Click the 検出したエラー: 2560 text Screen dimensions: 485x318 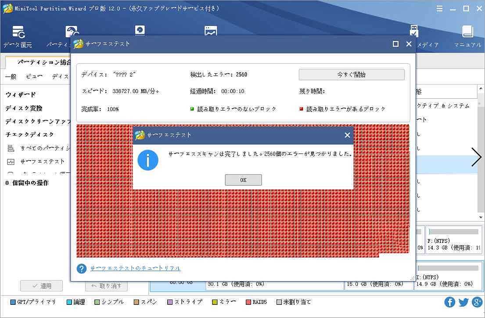(219, 75)
